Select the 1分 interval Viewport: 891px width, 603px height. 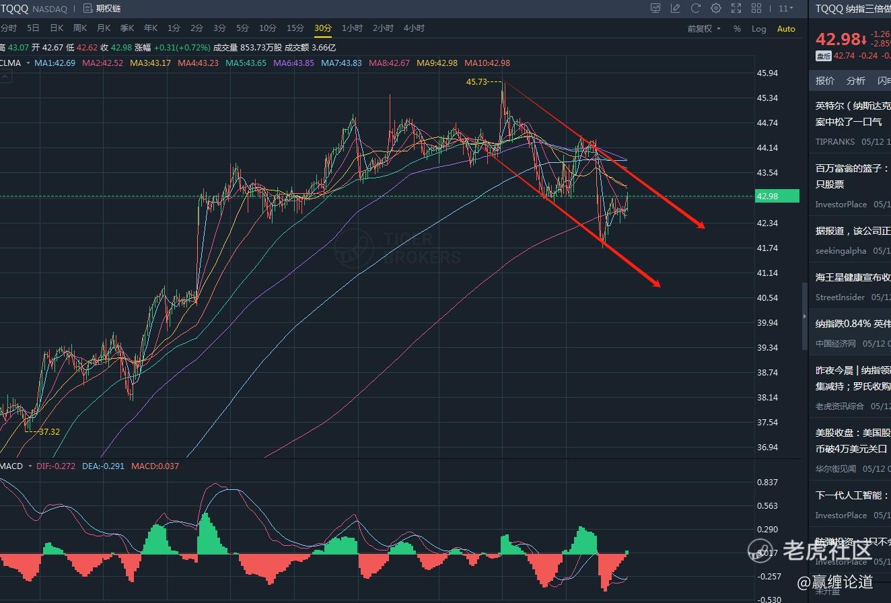coord(174,28)
